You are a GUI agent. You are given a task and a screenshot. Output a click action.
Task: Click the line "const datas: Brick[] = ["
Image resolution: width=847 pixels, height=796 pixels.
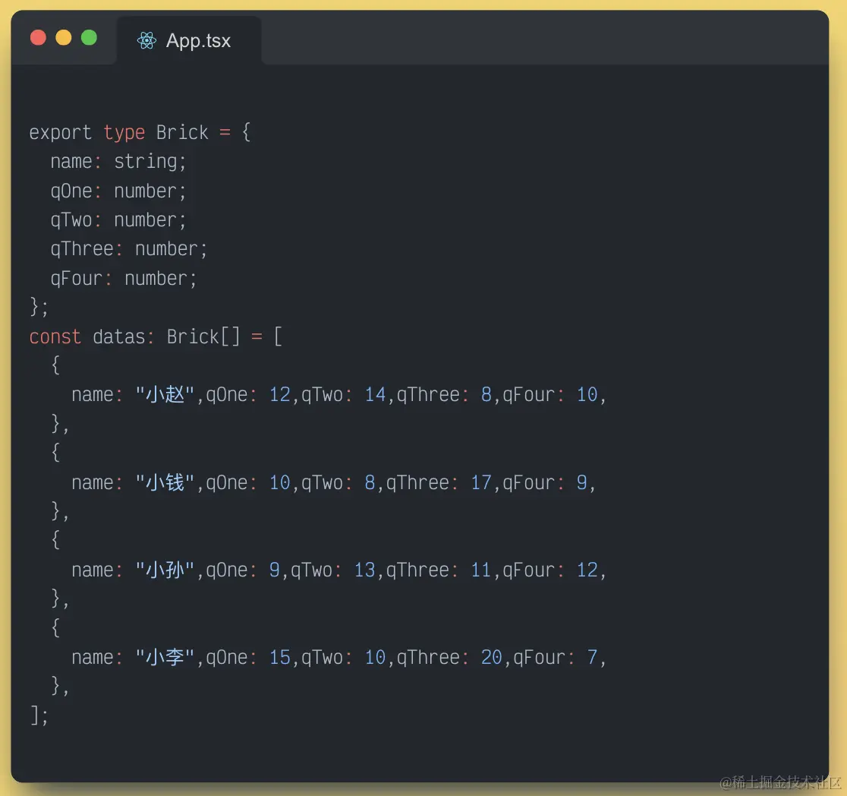(156, 337)
